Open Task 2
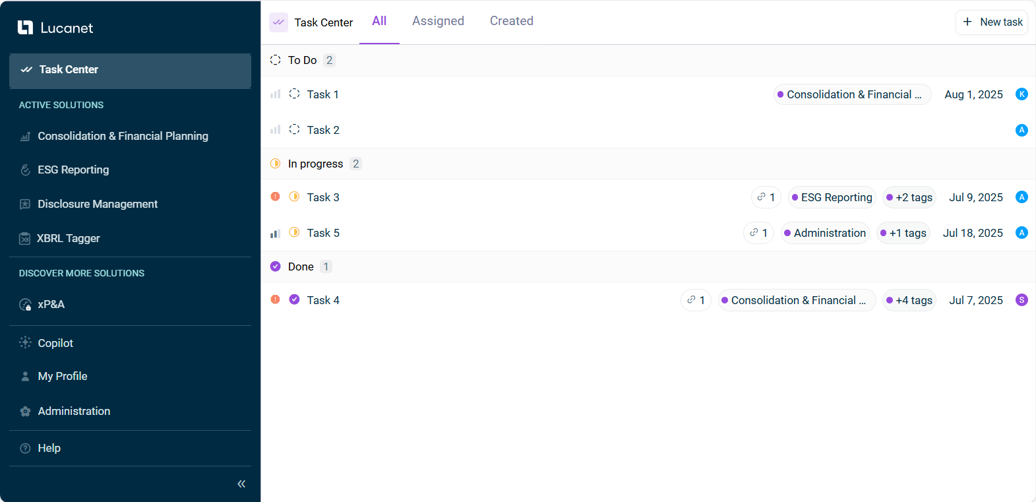 pyautogui.click(x=323, y=130)
